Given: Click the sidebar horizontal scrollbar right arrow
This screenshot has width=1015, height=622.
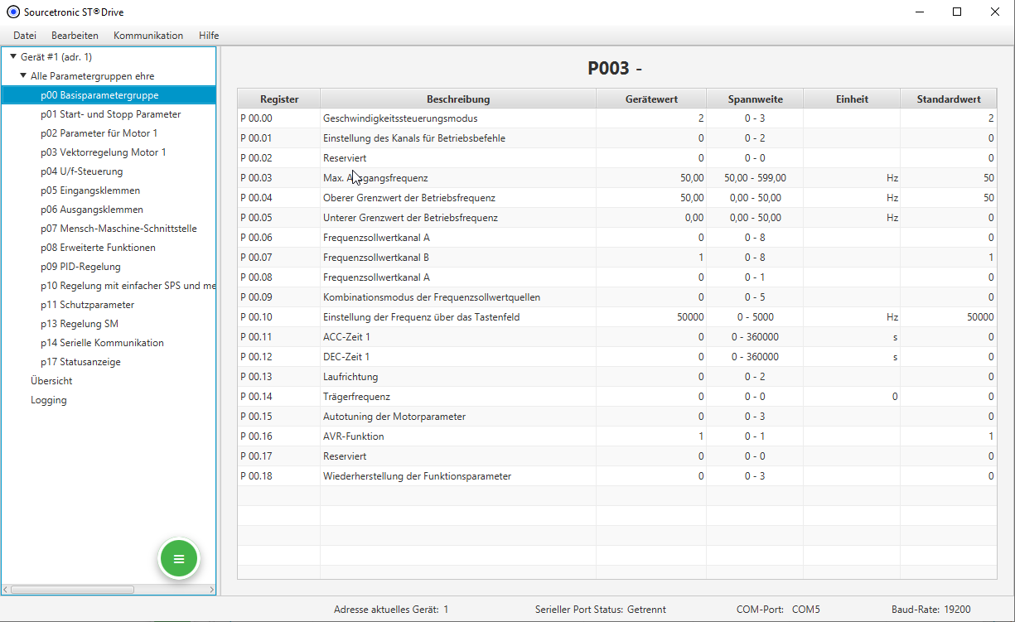Looking at the screenshot, I should pyautogui.click(x=211, y=590).
